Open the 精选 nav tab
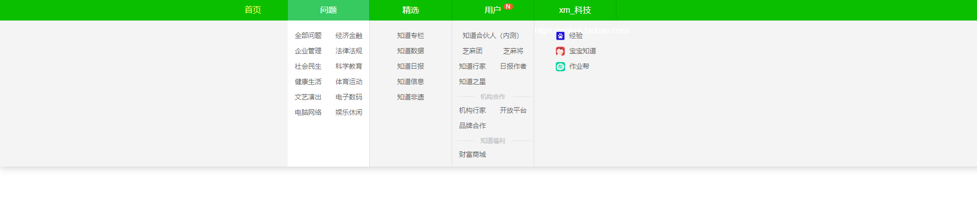Image resolution: width=977 pixels, height=202 pixels. [x=411, y=10]
